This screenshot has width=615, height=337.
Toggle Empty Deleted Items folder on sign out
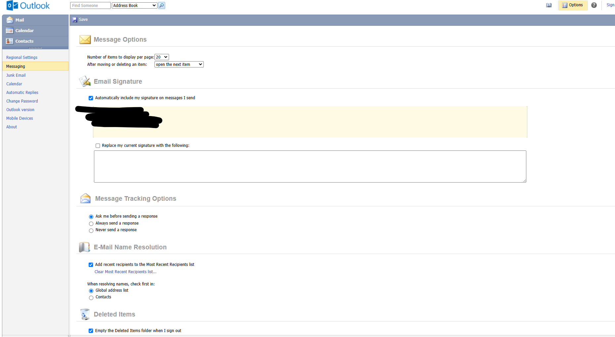(x=91, y=331)
